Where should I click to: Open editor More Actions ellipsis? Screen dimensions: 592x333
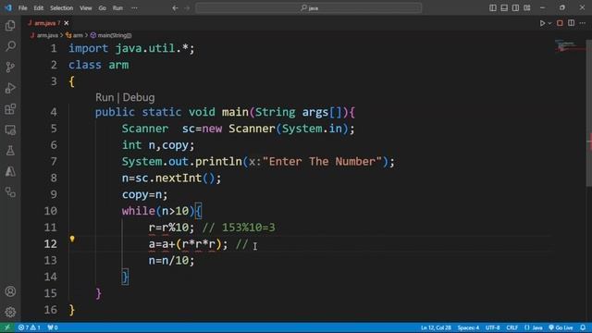pos(583,23)
